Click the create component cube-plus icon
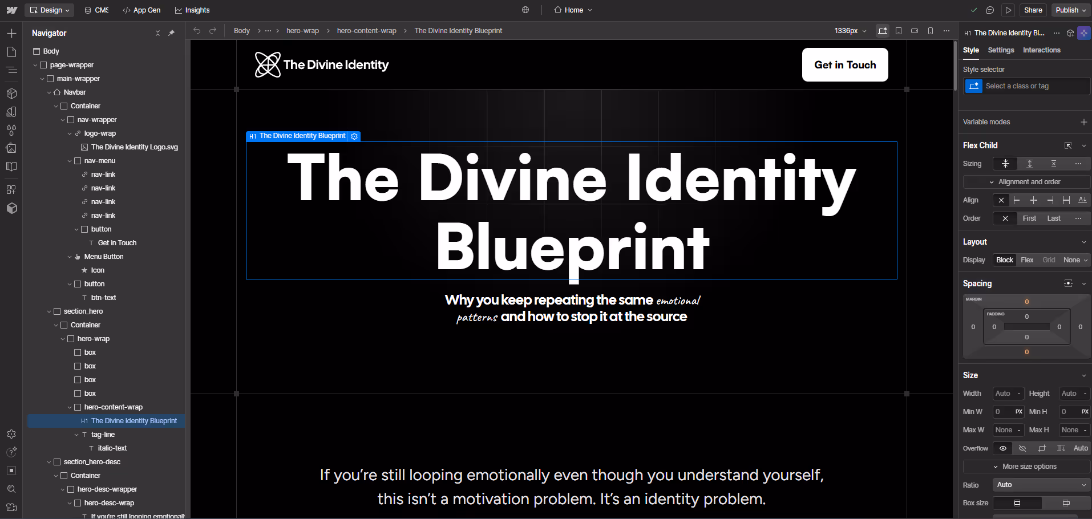Viewport: 1092px width, 519px height. click(x=1070, y=33)
